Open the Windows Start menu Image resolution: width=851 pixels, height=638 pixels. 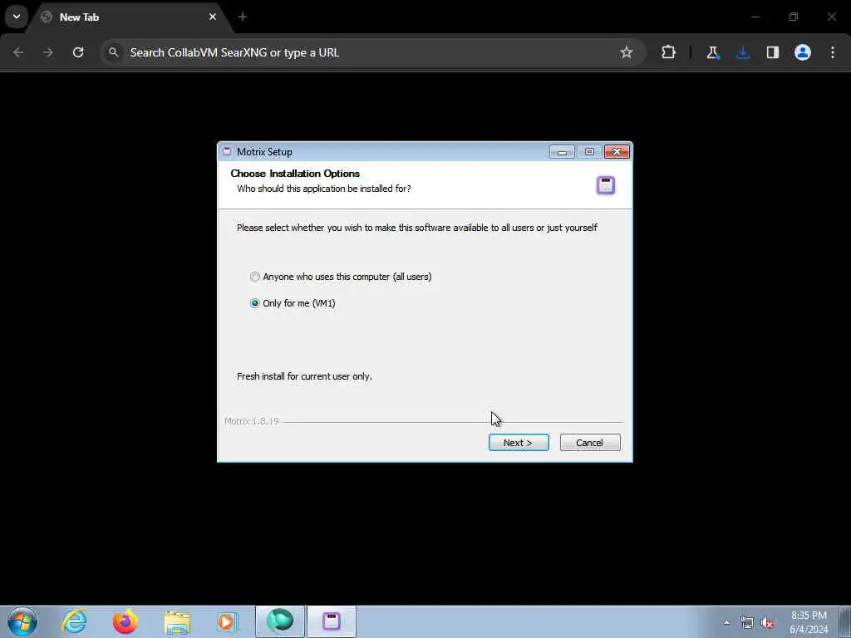pyautogui.click(x=22, y=621)
